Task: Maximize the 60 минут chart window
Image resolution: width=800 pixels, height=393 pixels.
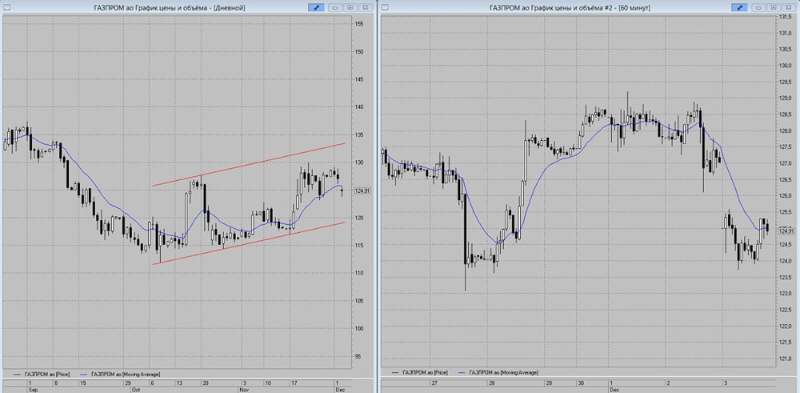Action: pos(774,8)
